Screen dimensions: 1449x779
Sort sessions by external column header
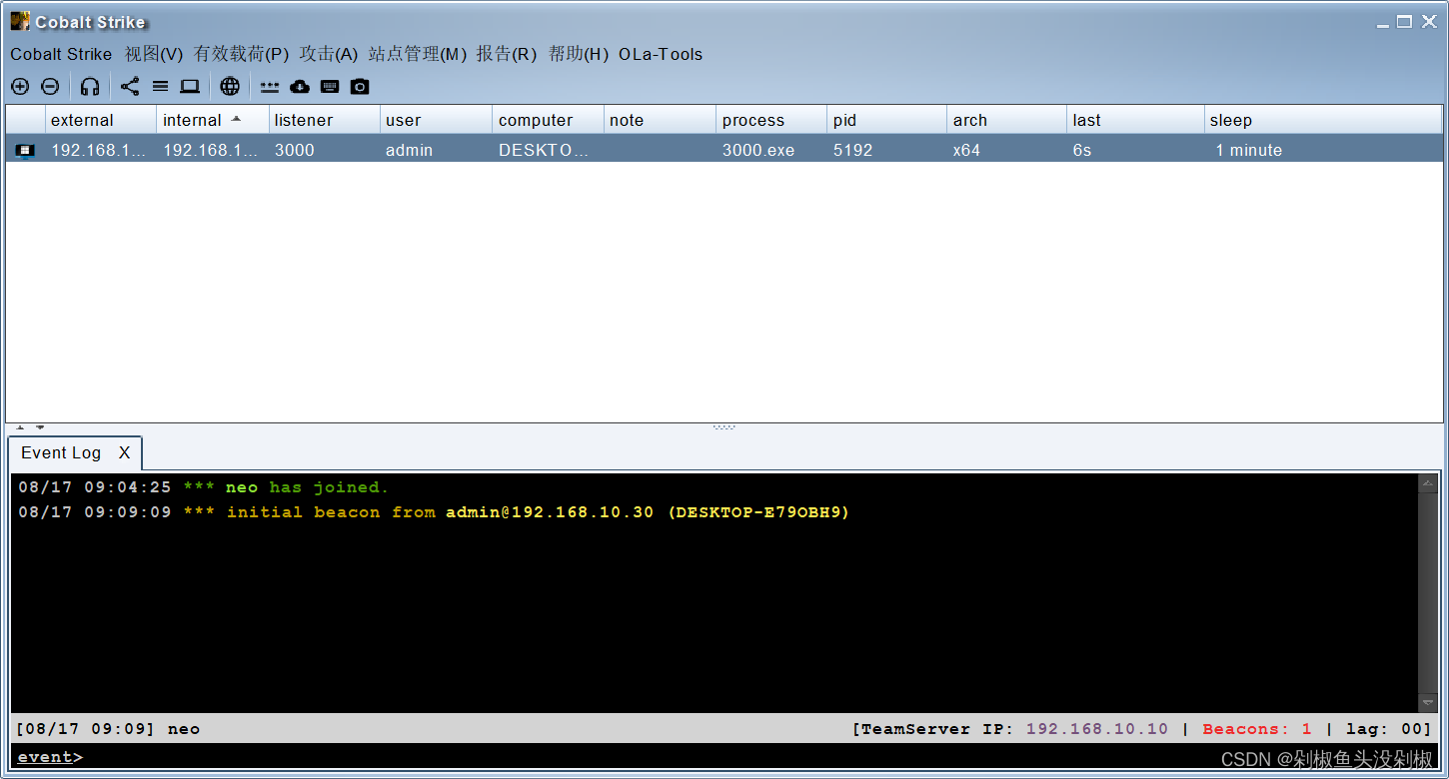coord(101,120)
